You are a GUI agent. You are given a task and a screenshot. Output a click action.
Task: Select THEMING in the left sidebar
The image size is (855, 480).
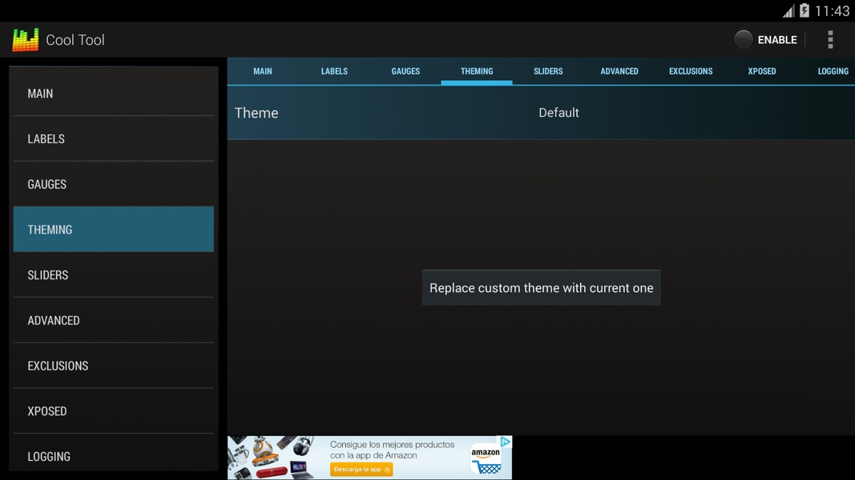[114, 229]
